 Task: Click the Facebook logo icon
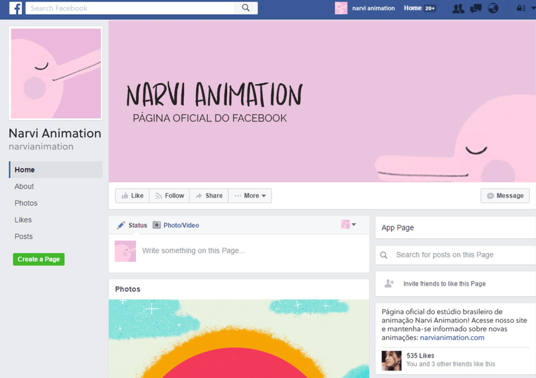15,8
